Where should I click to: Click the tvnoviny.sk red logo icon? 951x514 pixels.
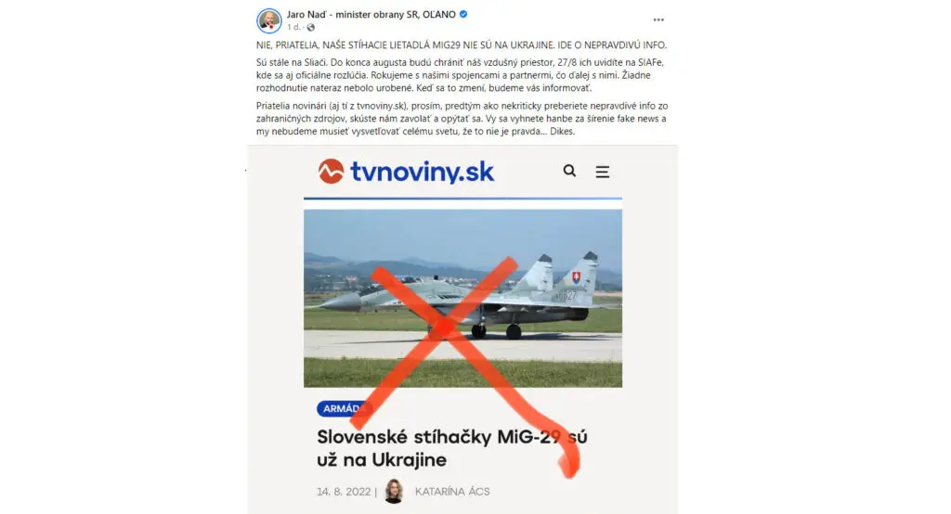pyautogui.click(x=332, y=172)
